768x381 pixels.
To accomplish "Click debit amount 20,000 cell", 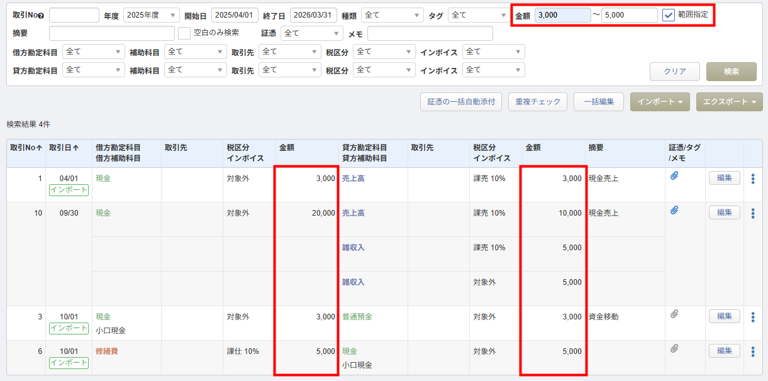I will click(323, 213).
